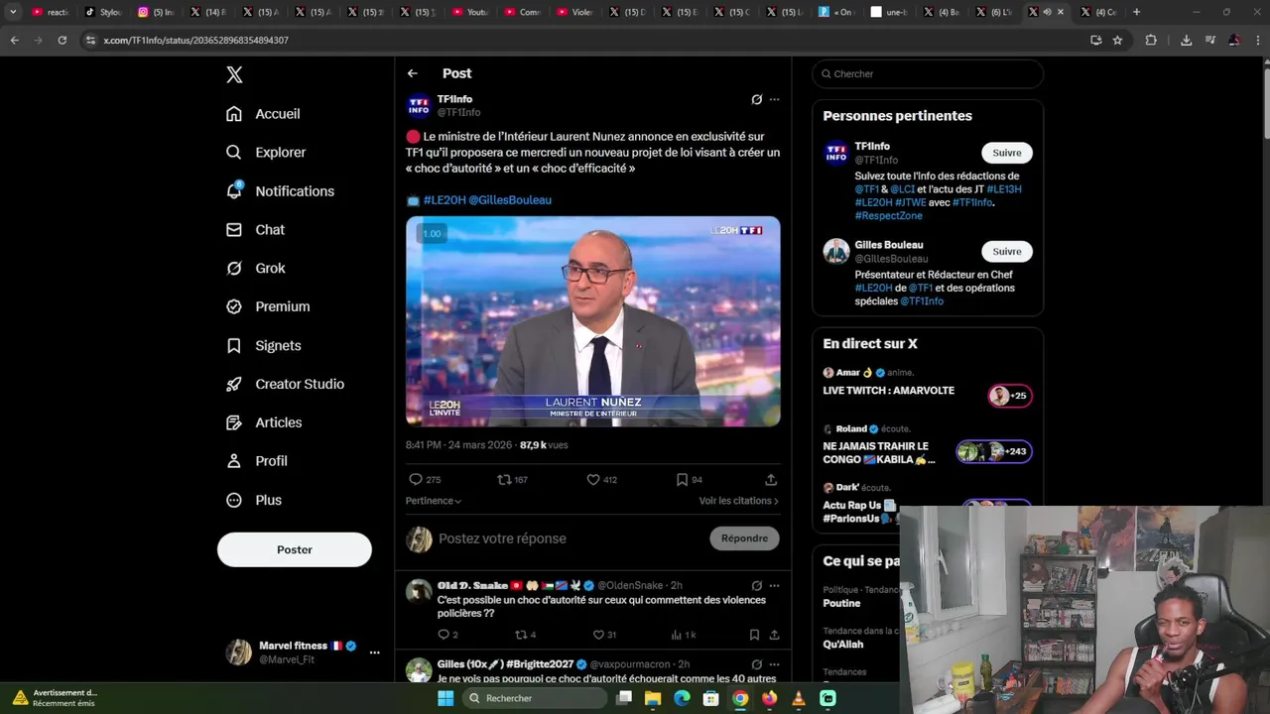Open Voir les citations link
Image resolution: width=1270 pixels, height=714 pixels.
point(739,501)
